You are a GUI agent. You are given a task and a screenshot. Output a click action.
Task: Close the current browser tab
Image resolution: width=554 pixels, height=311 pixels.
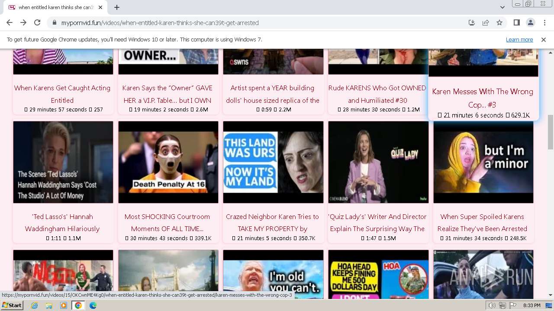pos(100,7)
